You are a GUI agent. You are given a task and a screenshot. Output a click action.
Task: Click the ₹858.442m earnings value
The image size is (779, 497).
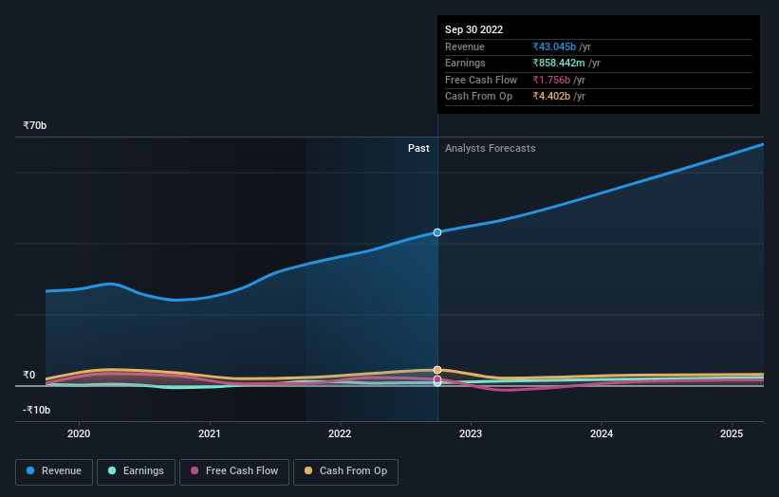pos(559,63)
